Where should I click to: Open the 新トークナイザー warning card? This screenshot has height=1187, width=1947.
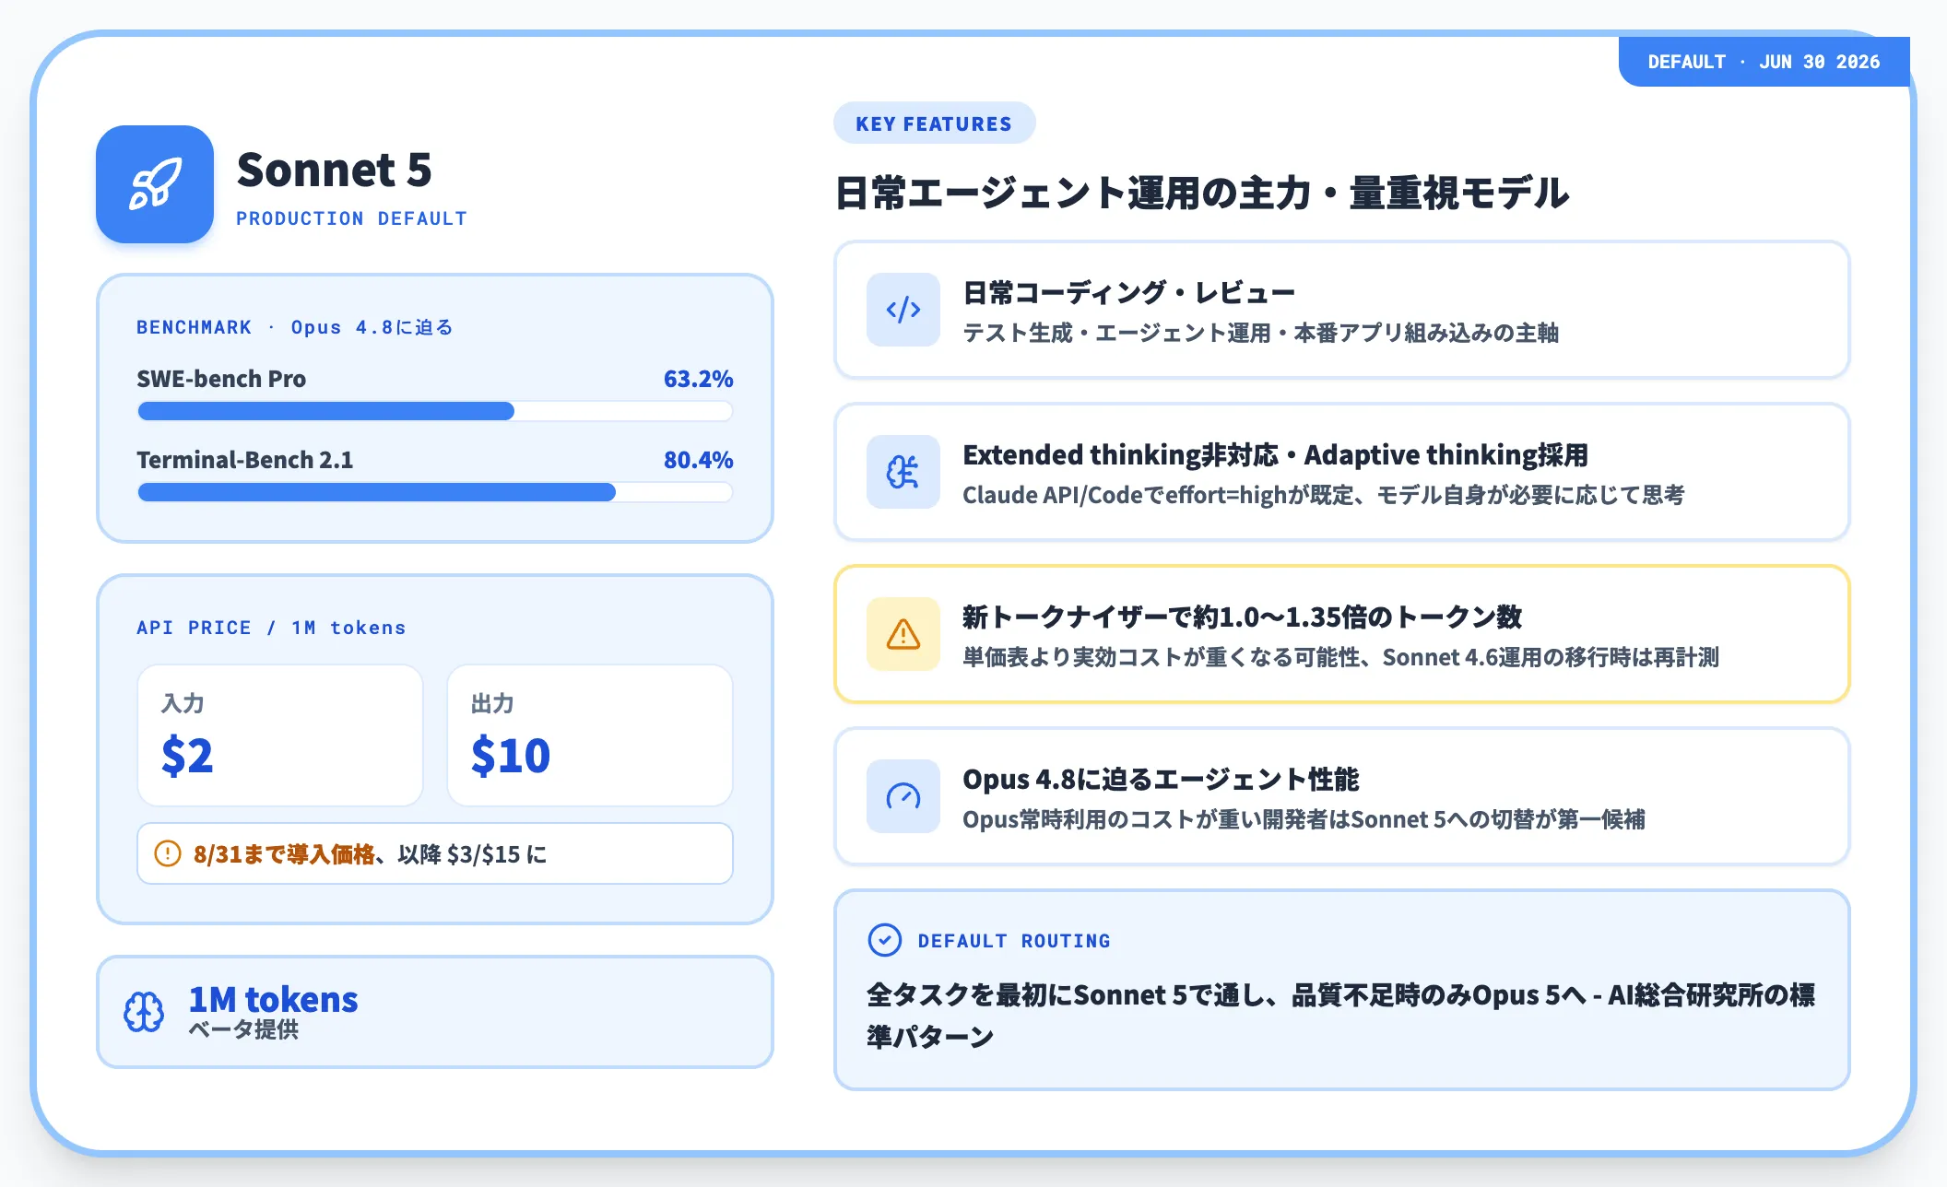point(1342,634)
